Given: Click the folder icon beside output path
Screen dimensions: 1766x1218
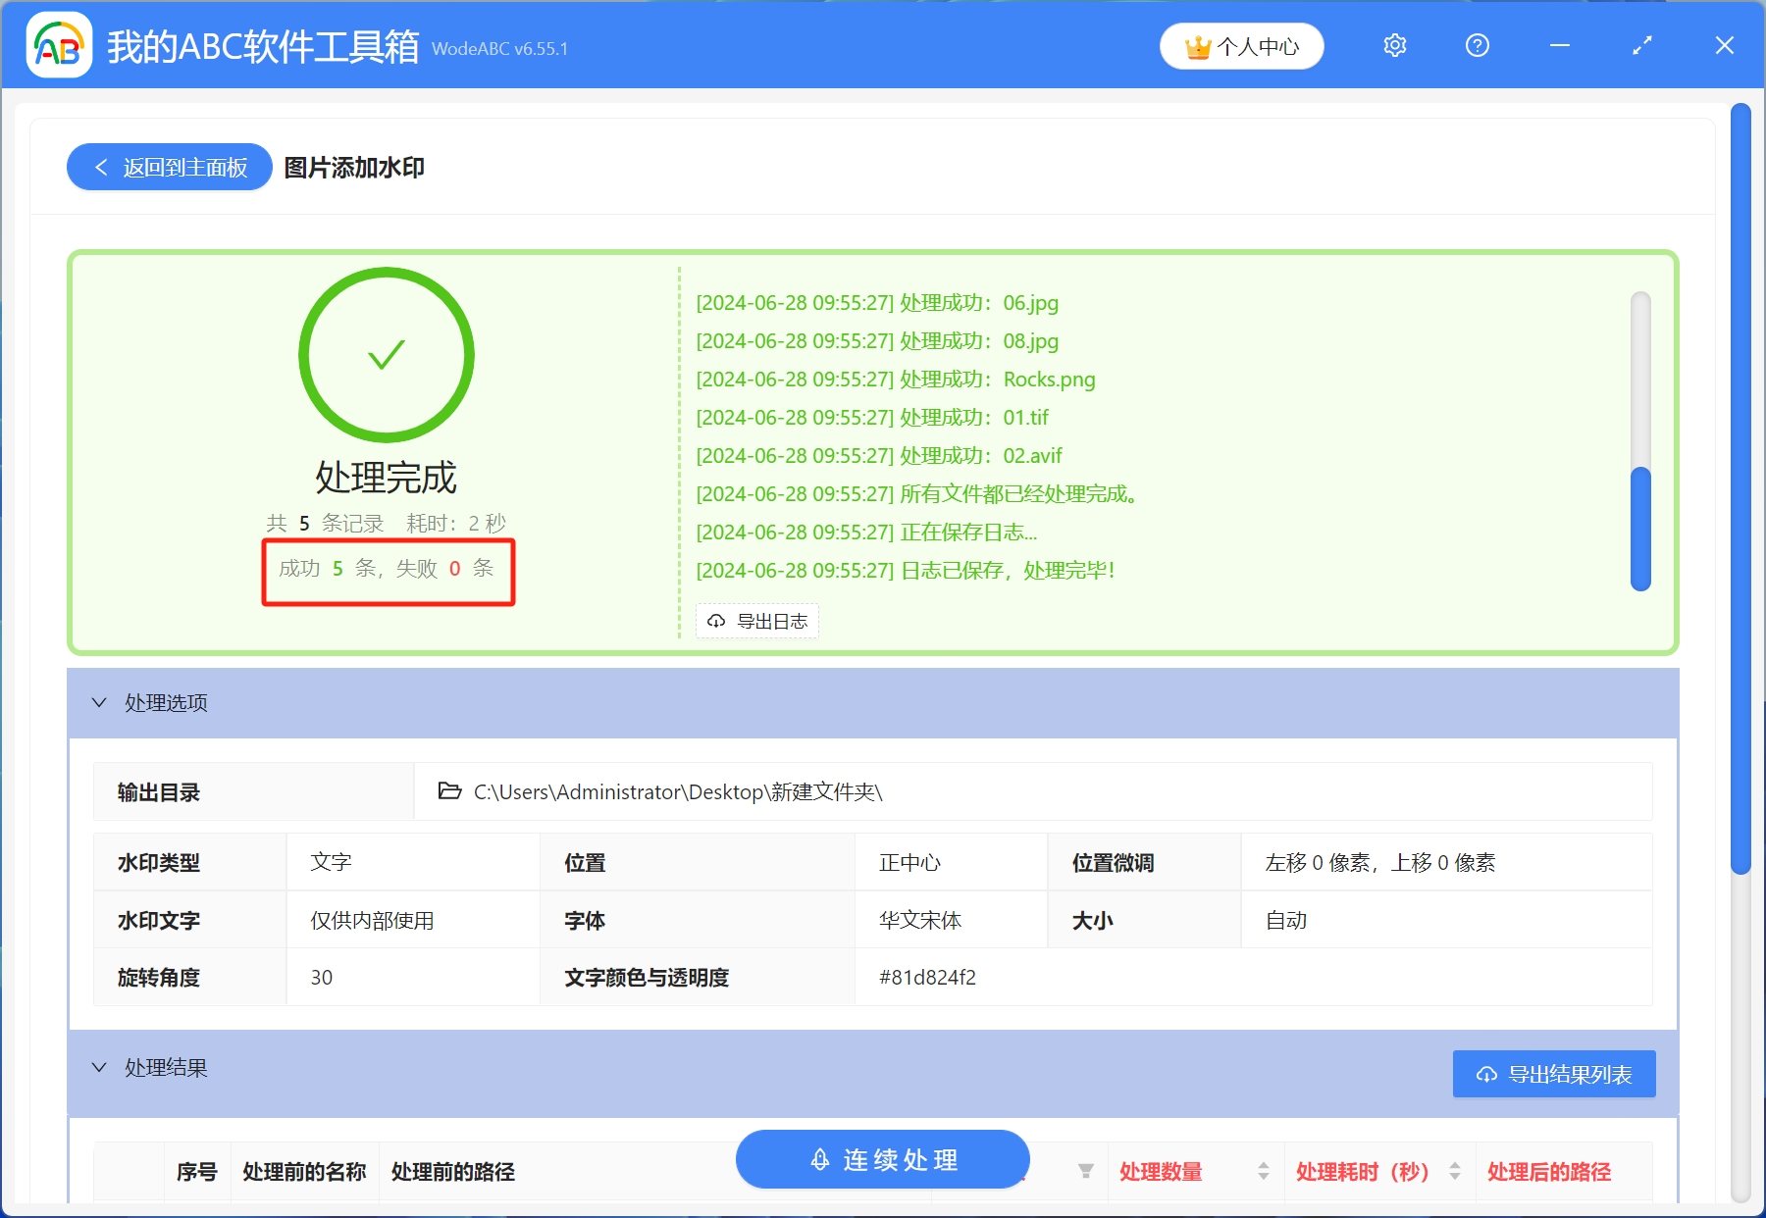Looking at the screenshot, I should 449,791.
